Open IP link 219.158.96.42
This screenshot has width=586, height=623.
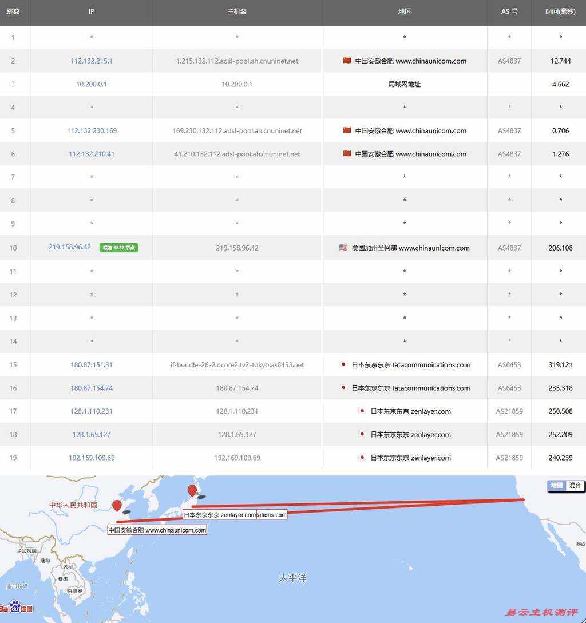[70, 247]
